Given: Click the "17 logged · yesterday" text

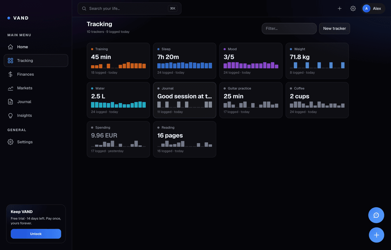Looking at the screenshot, I should tap(107, 151).
